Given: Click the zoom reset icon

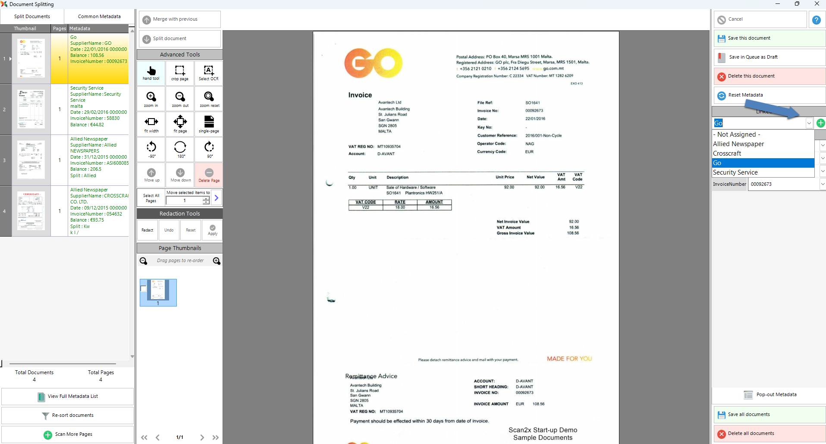Looking at the screenshot, I should [x=209, y=99].
